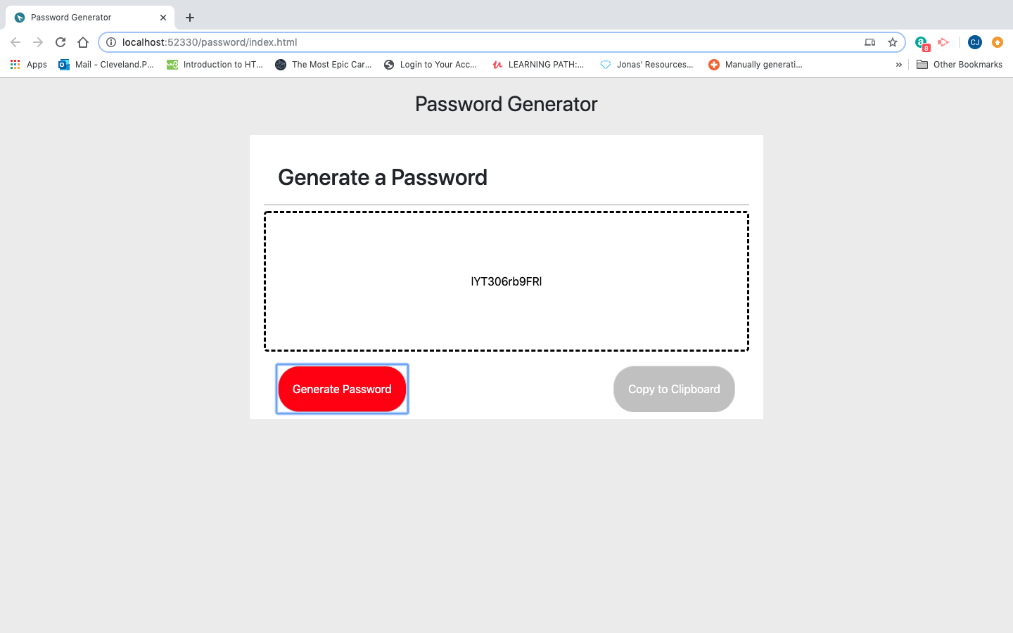Reload the page
Image resolution: width=1013 pixels, height=633 pixels.
tap(60, 41)
